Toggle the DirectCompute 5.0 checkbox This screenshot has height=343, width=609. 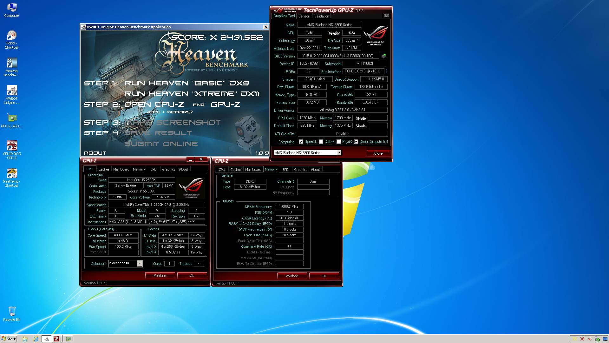click(x=356, y=142)
